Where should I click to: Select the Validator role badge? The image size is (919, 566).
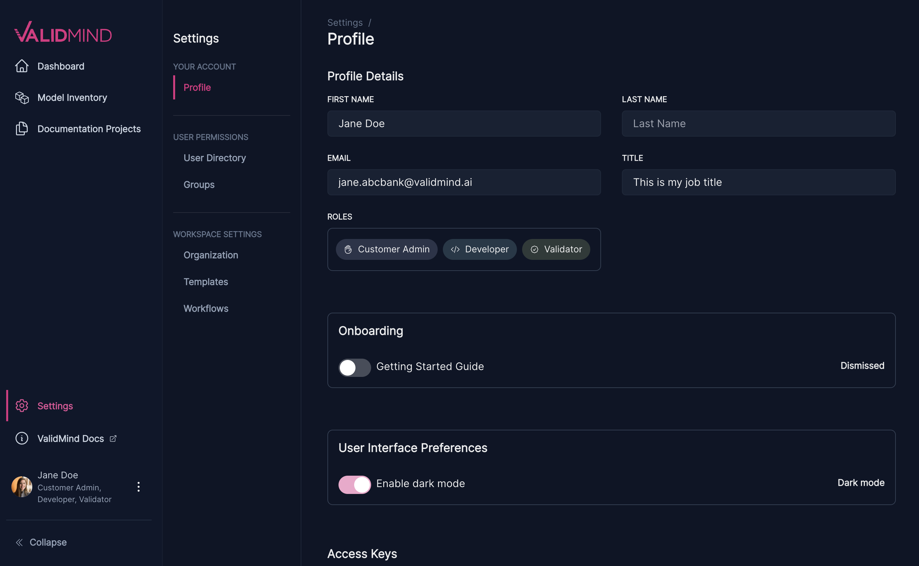555,249
